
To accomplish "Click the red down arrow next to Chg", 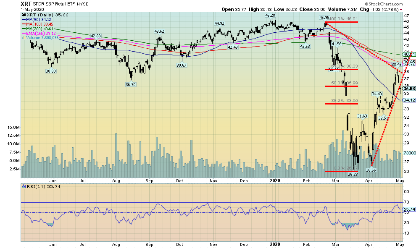I will pos(401,9).
